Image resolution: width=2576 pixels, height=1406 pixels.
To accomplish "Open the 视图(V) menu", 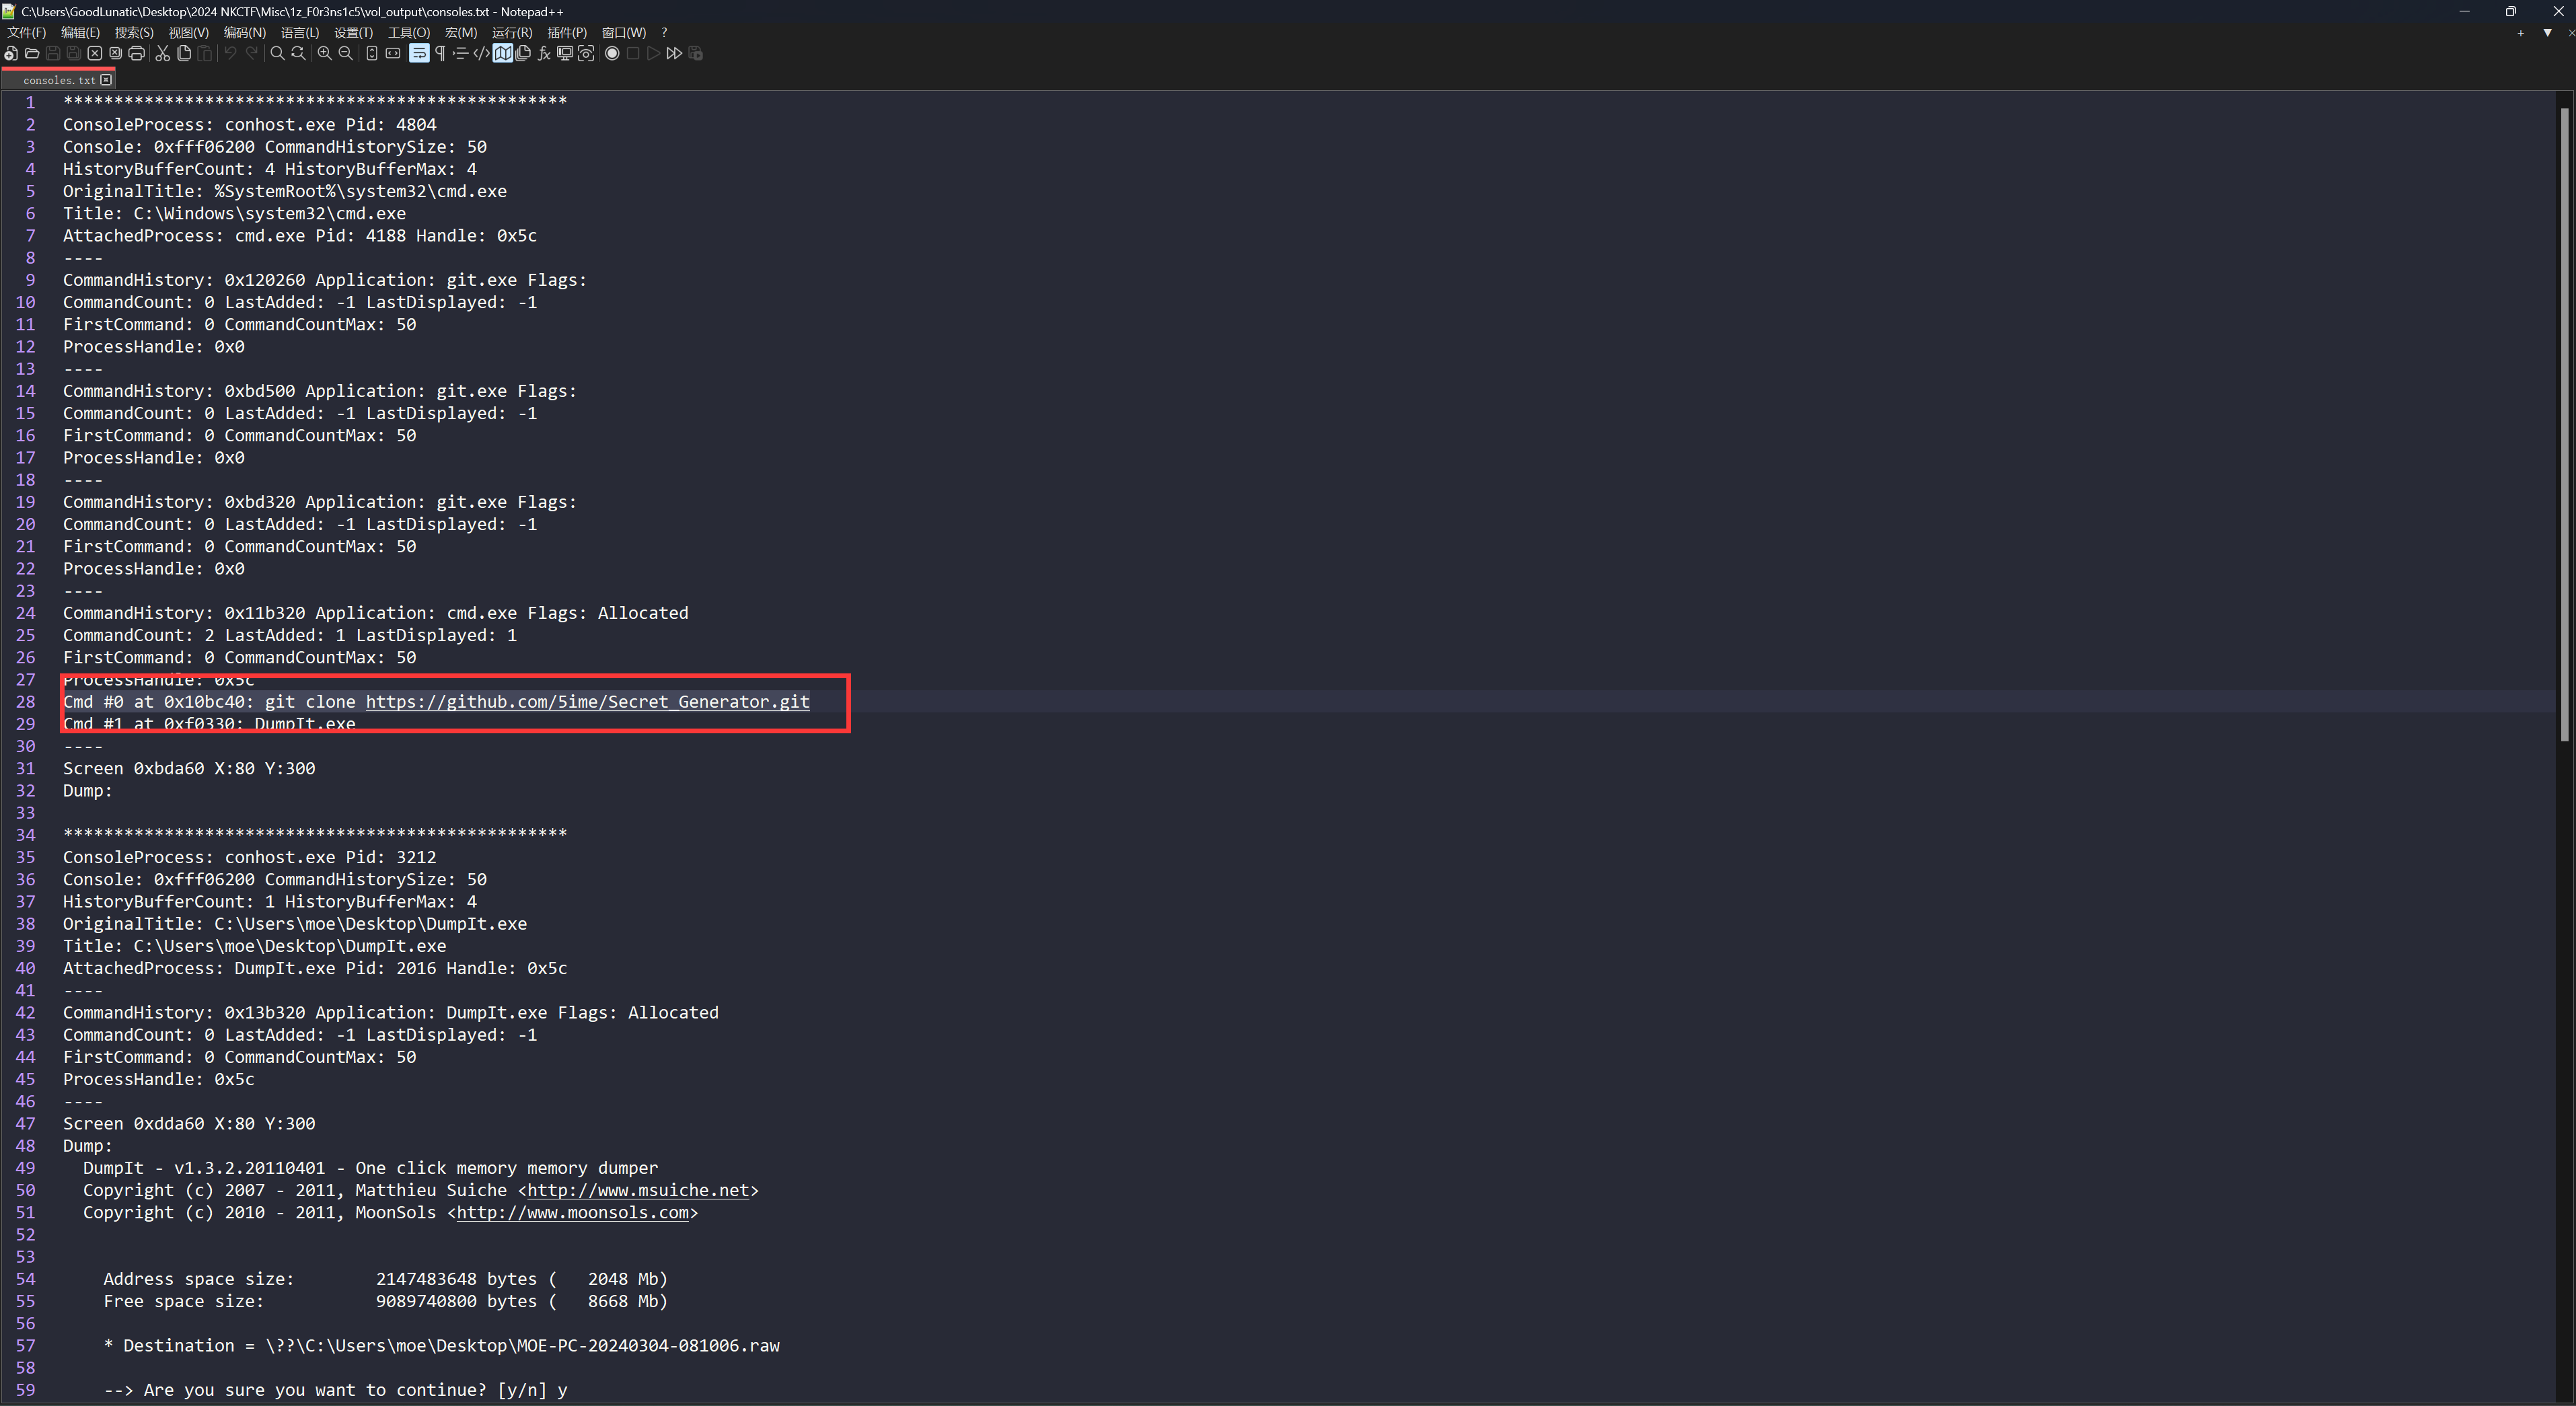I will [x=188, y=33].
